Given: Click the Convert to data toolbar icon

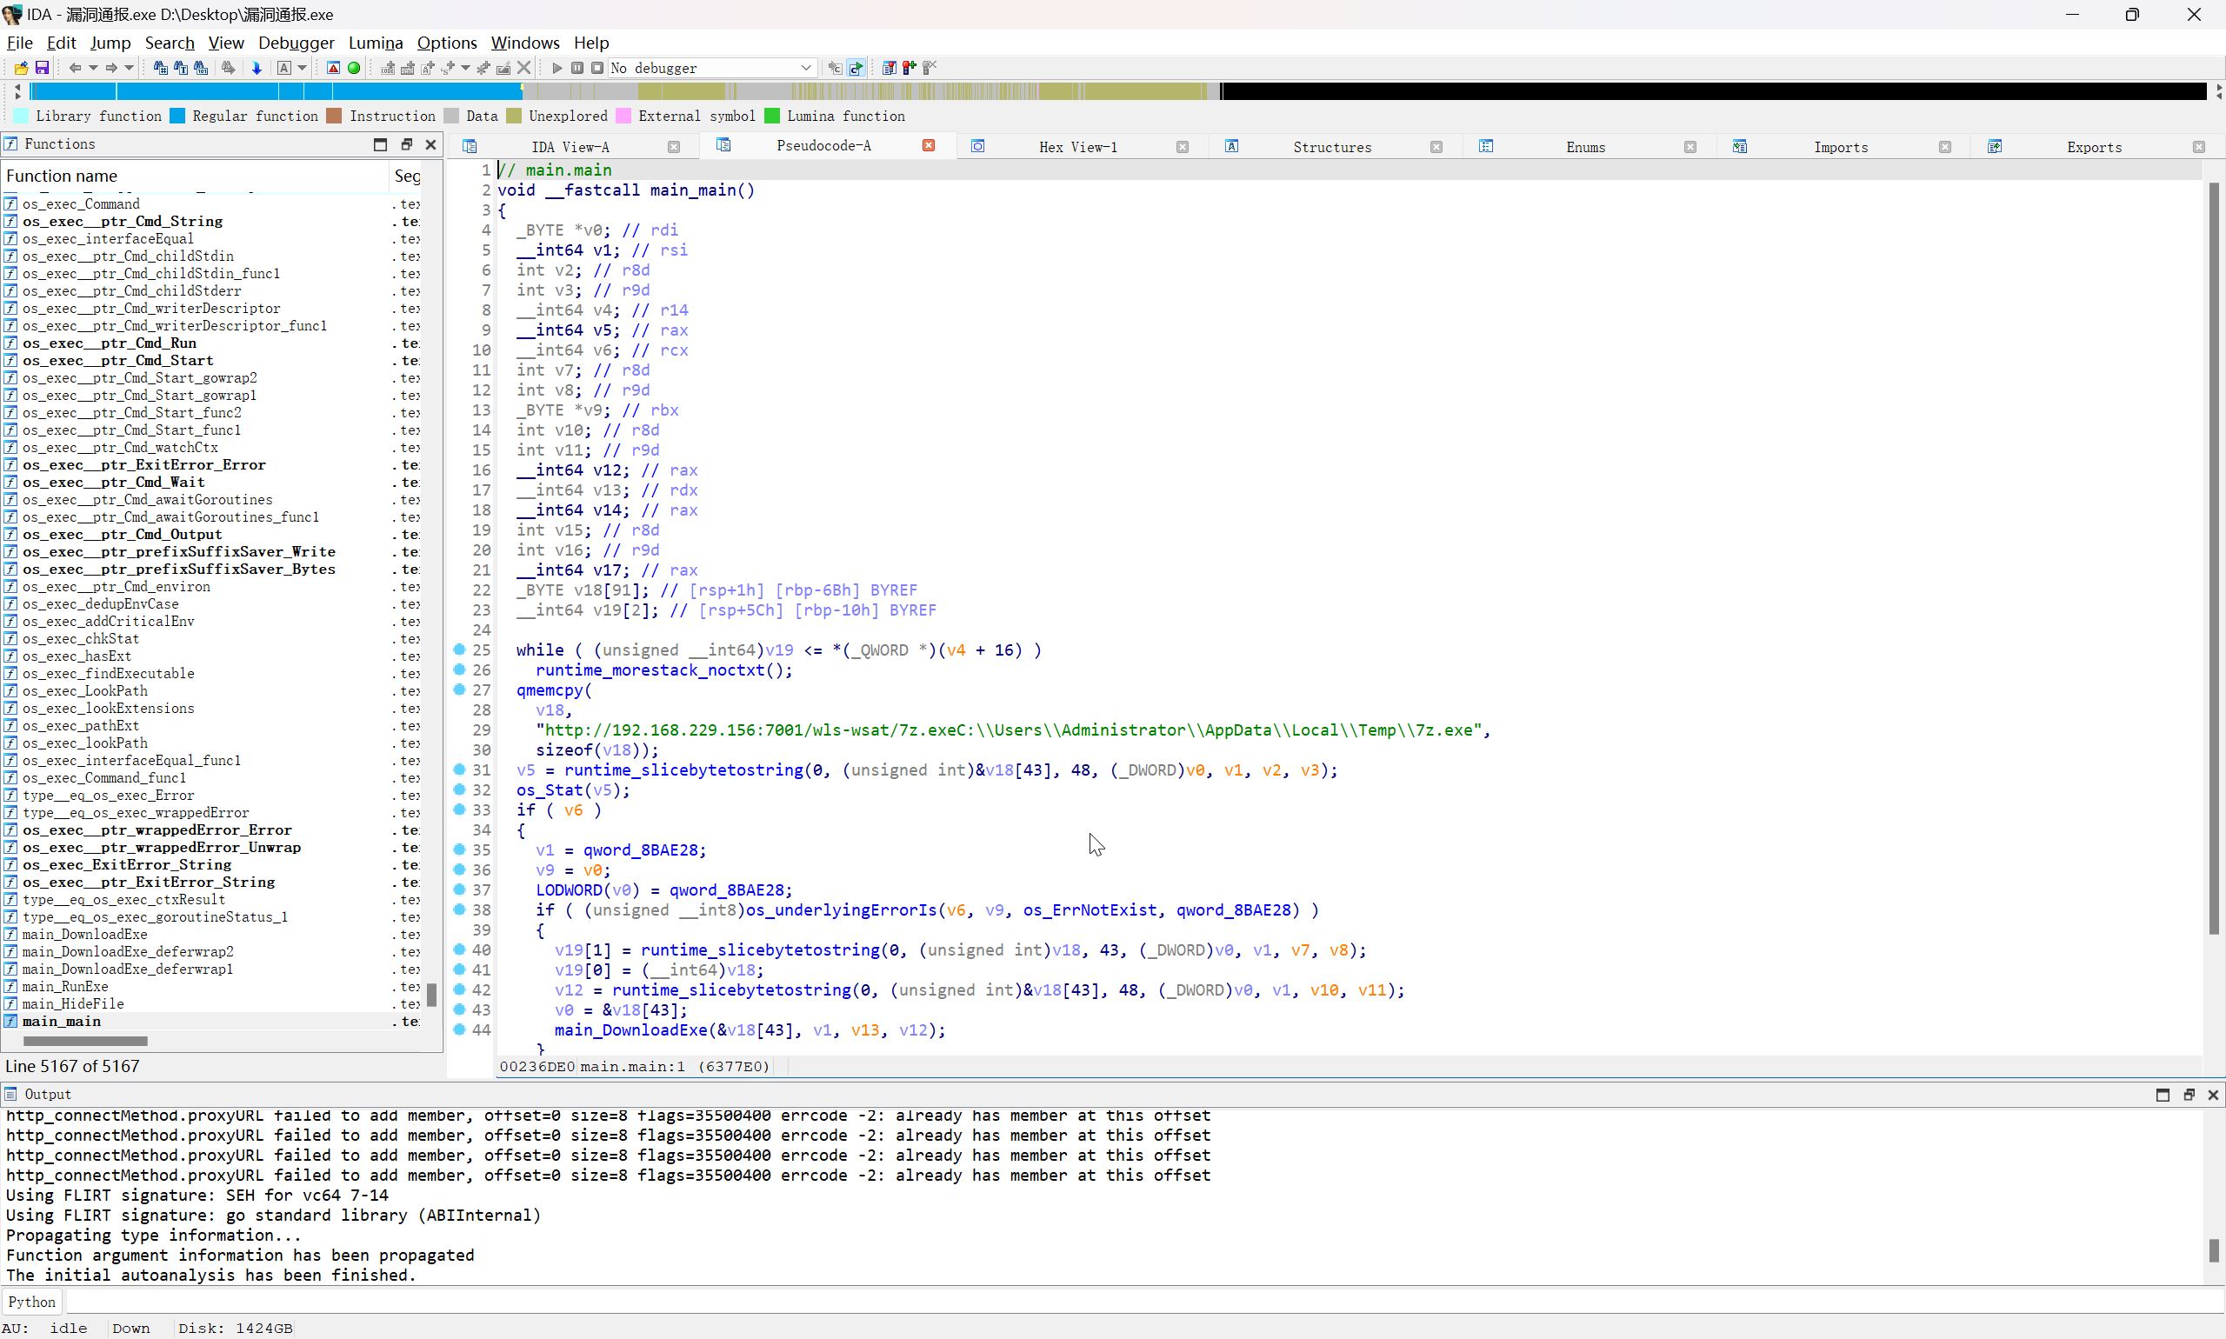Looking at the screenshot, I should (408, 68).
